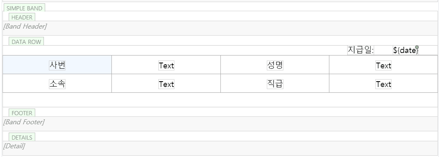Select the 지급일: label

[x=361, y=50]
